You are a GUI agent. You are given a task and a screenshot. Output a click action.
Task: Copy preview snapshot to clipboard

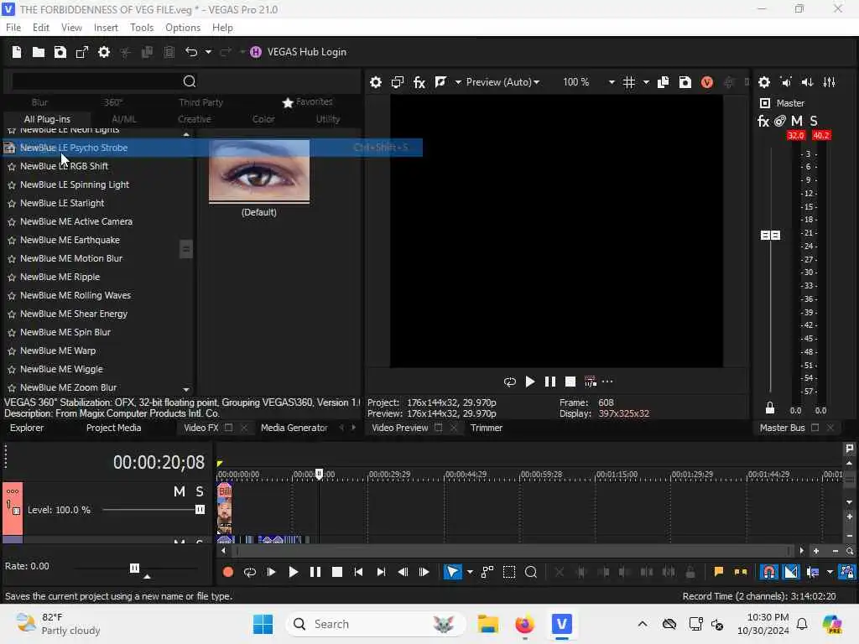pos(663,82)
